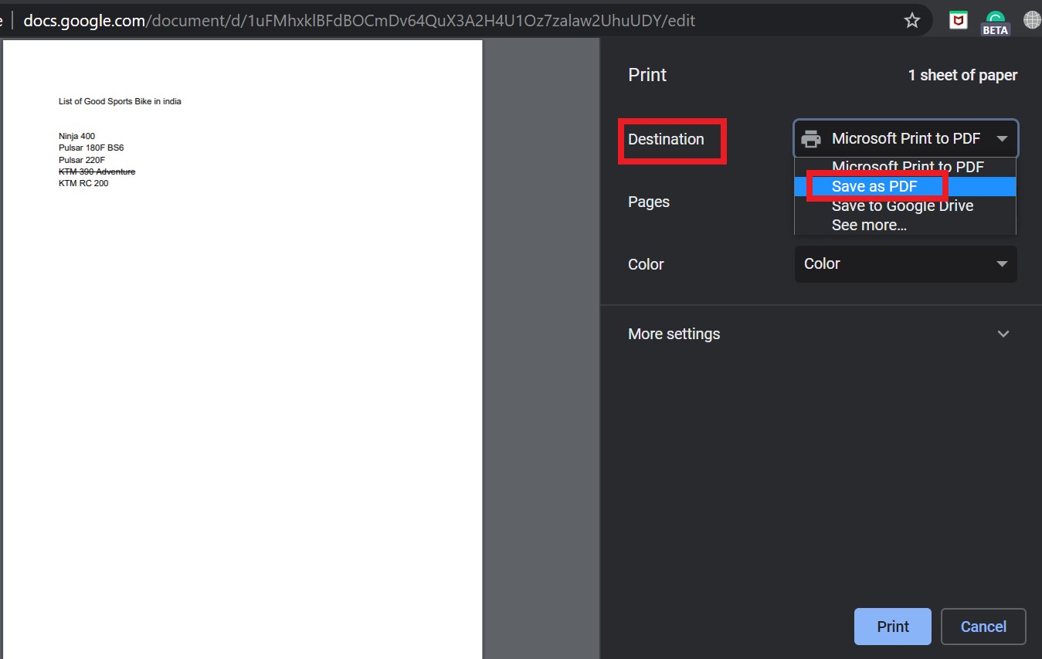Click the printer icon in the Destination field

[810, 138]
